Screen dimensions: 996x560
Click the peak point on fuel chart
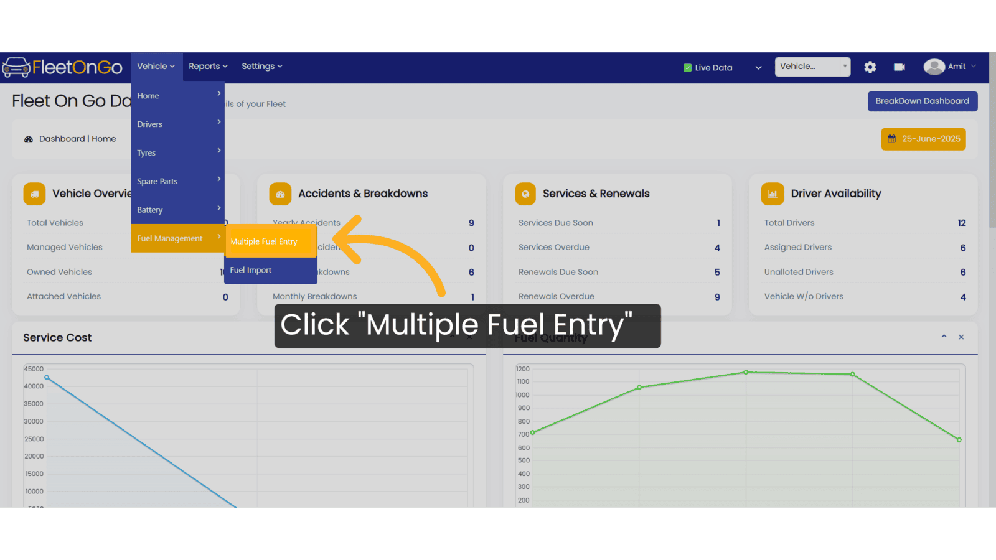pos(746,372)
